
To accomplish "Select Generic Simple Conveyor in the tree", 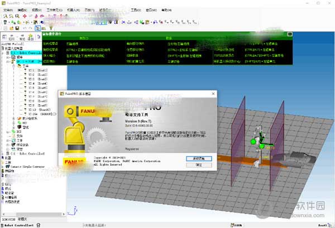I will click(27, 167).
